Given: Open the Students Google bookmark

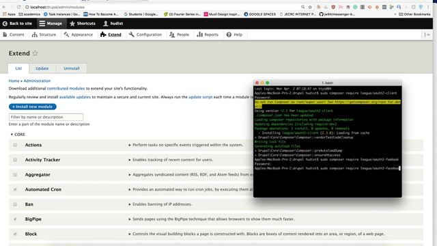Looking at the screenshot, I should coord(141,14).
